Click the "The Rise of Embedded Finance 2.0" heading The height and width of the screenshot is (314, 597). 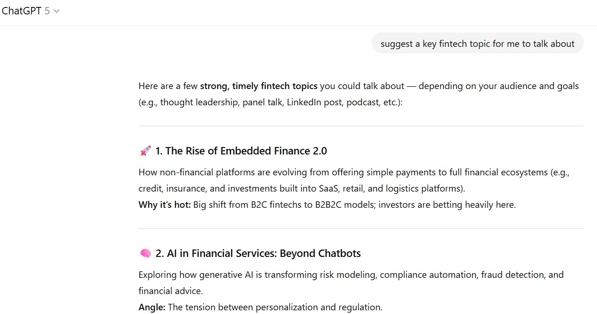pyautogui.click(x=241, y=151)
